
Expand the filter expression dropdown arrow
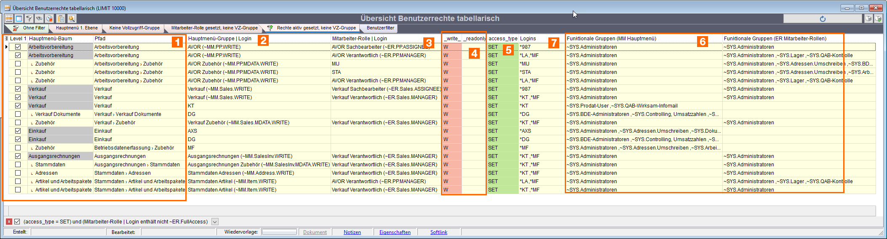click(215, 222)
